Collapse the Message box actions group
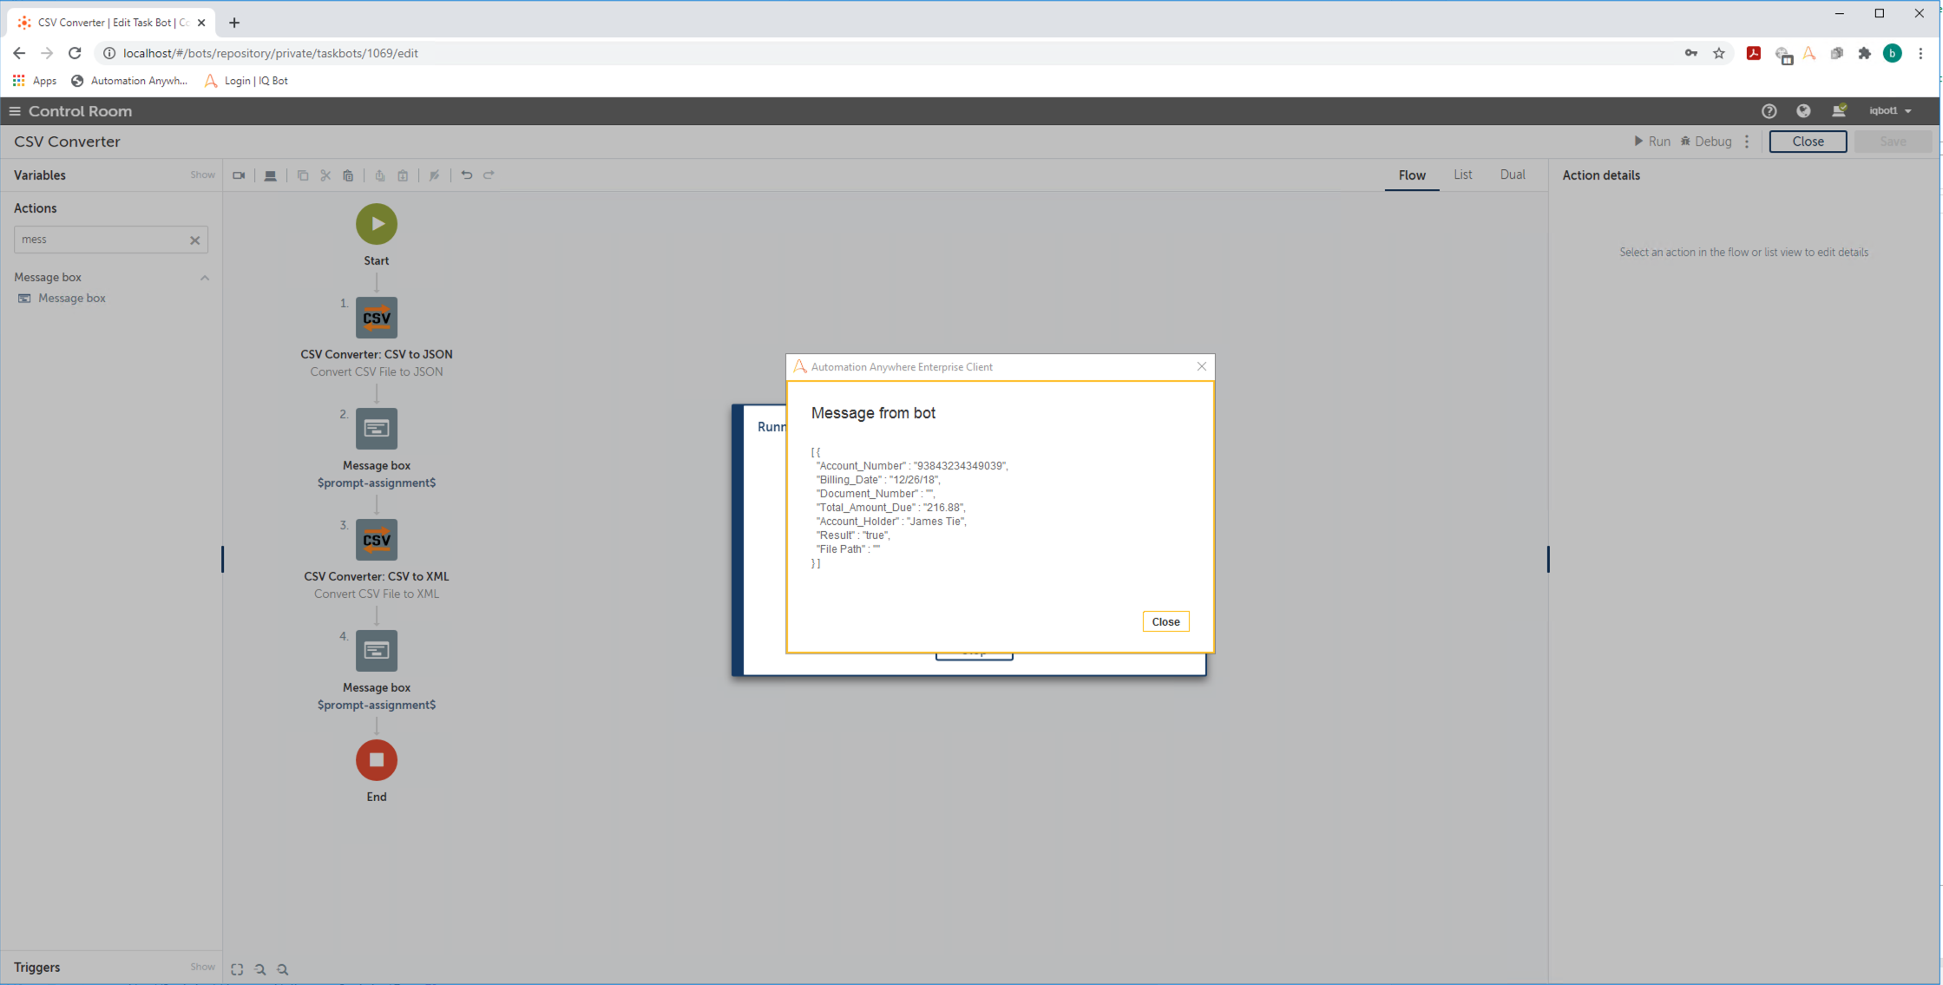The image size is (1943, 985). (x=205, y=278)
